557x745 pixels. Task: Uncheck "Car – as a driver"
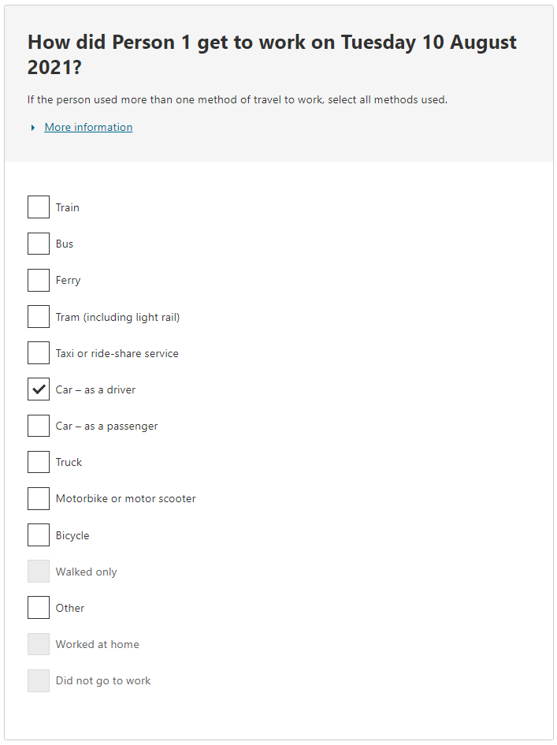click(38, 389)
